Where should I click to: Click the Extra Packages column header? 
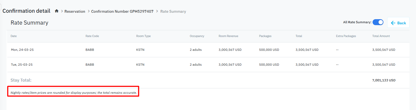(346, 36)
